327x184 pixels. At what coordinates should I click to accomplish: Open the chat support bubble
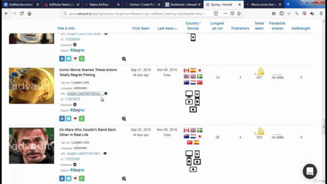click(x=310, y=171)
